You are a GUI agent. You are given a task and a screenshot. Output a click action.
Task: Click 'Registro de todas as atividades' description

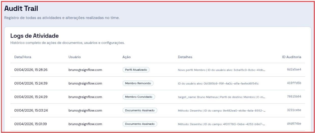[x=62, y=18]
